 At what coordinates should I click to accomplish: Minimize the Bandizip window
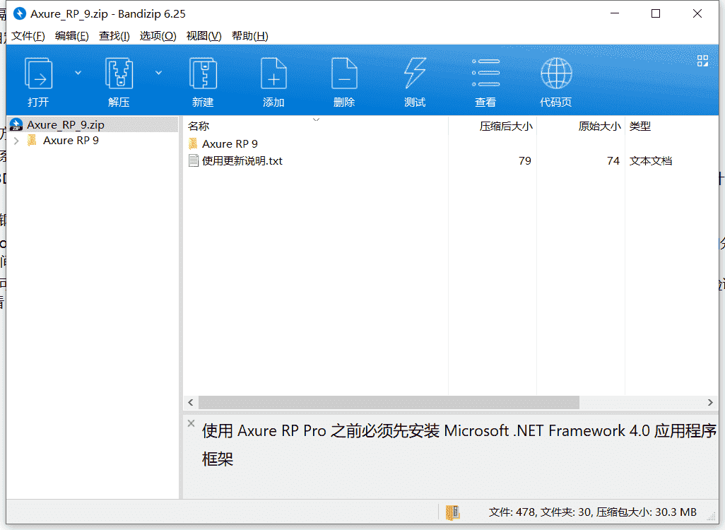tap(615, 14)
